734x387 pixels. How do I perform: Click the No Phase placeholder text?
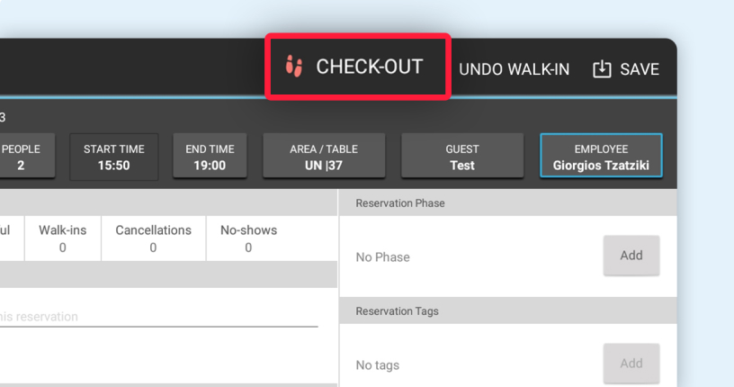[382, 257]
